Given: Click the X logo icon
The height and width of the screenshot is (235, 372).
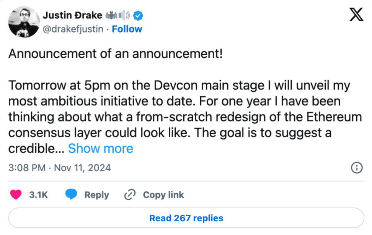Looking at the screenshot, I should pyautogui.click(x=356, y=16).
